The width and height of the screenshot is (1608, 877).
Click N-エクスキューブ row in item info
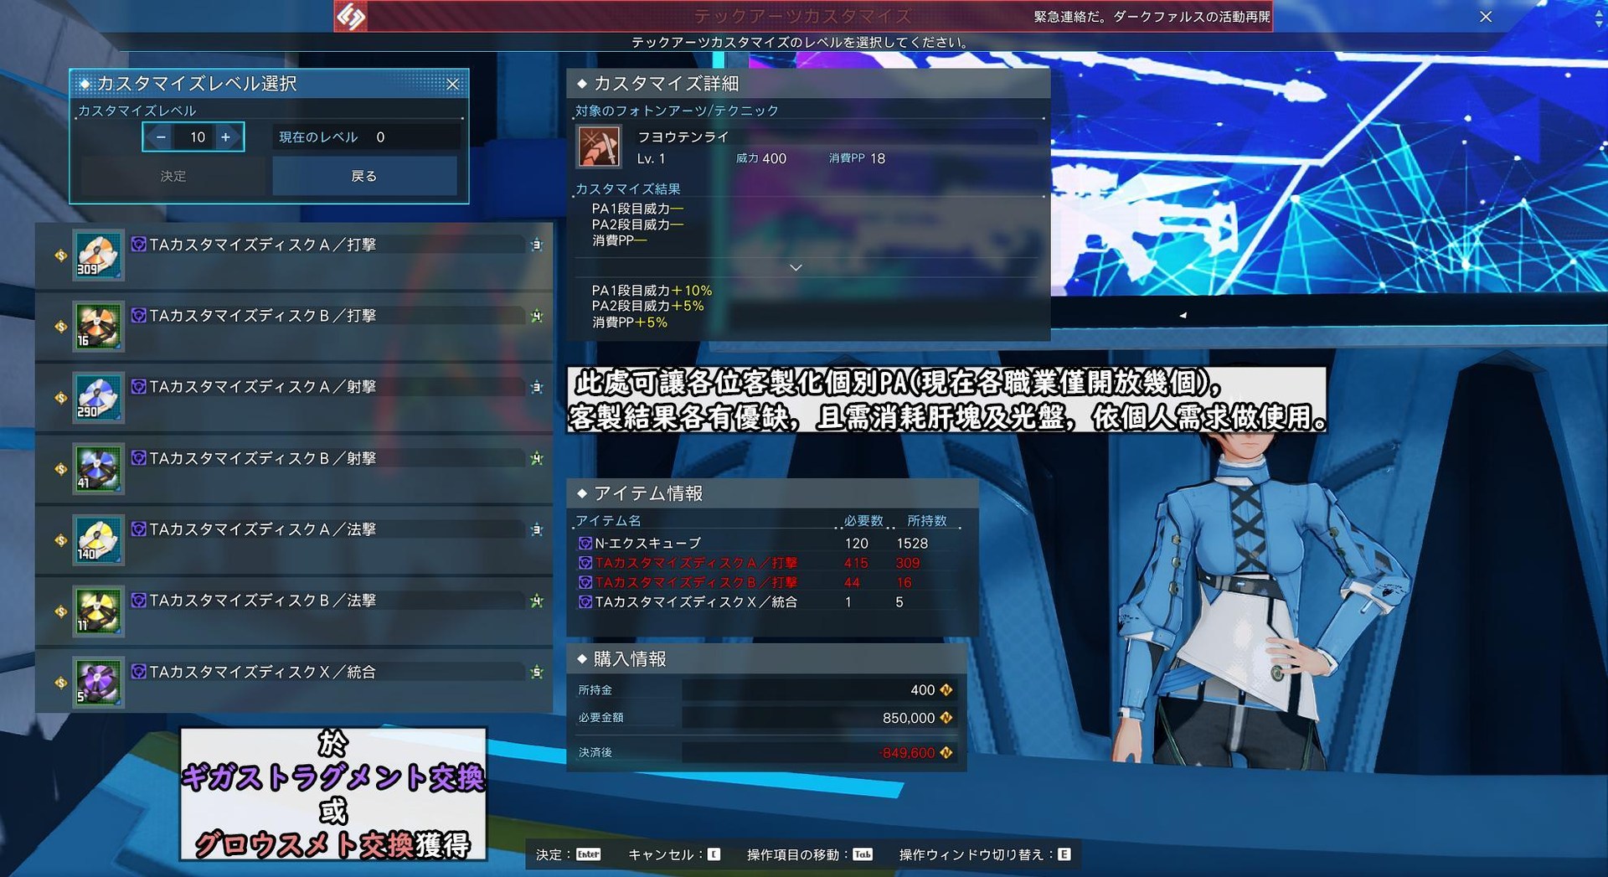point(769,544)
